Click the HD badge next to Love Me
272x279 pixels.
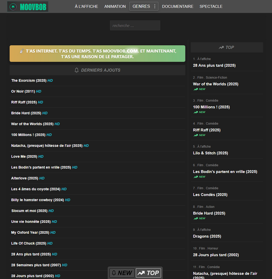pyautogui.click(x=41, y=157)
